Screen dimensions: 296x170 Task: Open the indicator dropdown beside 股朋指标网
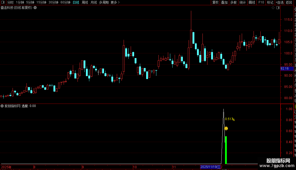click(x=2, y=106)
